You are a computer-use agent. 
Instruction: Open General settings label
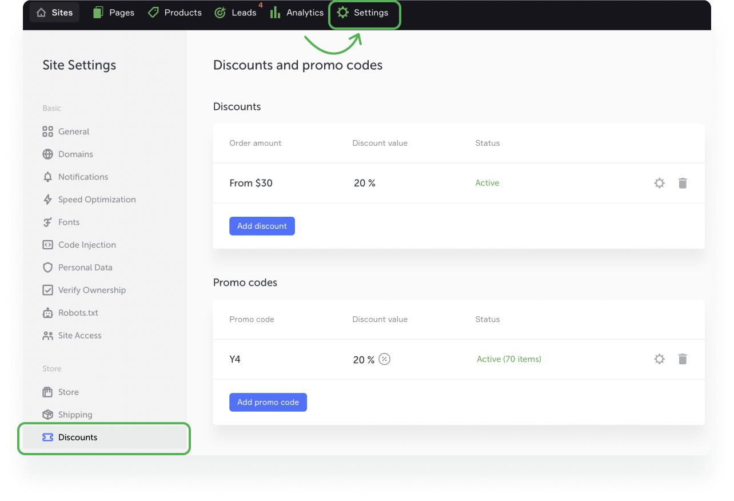tap(74, 132)
